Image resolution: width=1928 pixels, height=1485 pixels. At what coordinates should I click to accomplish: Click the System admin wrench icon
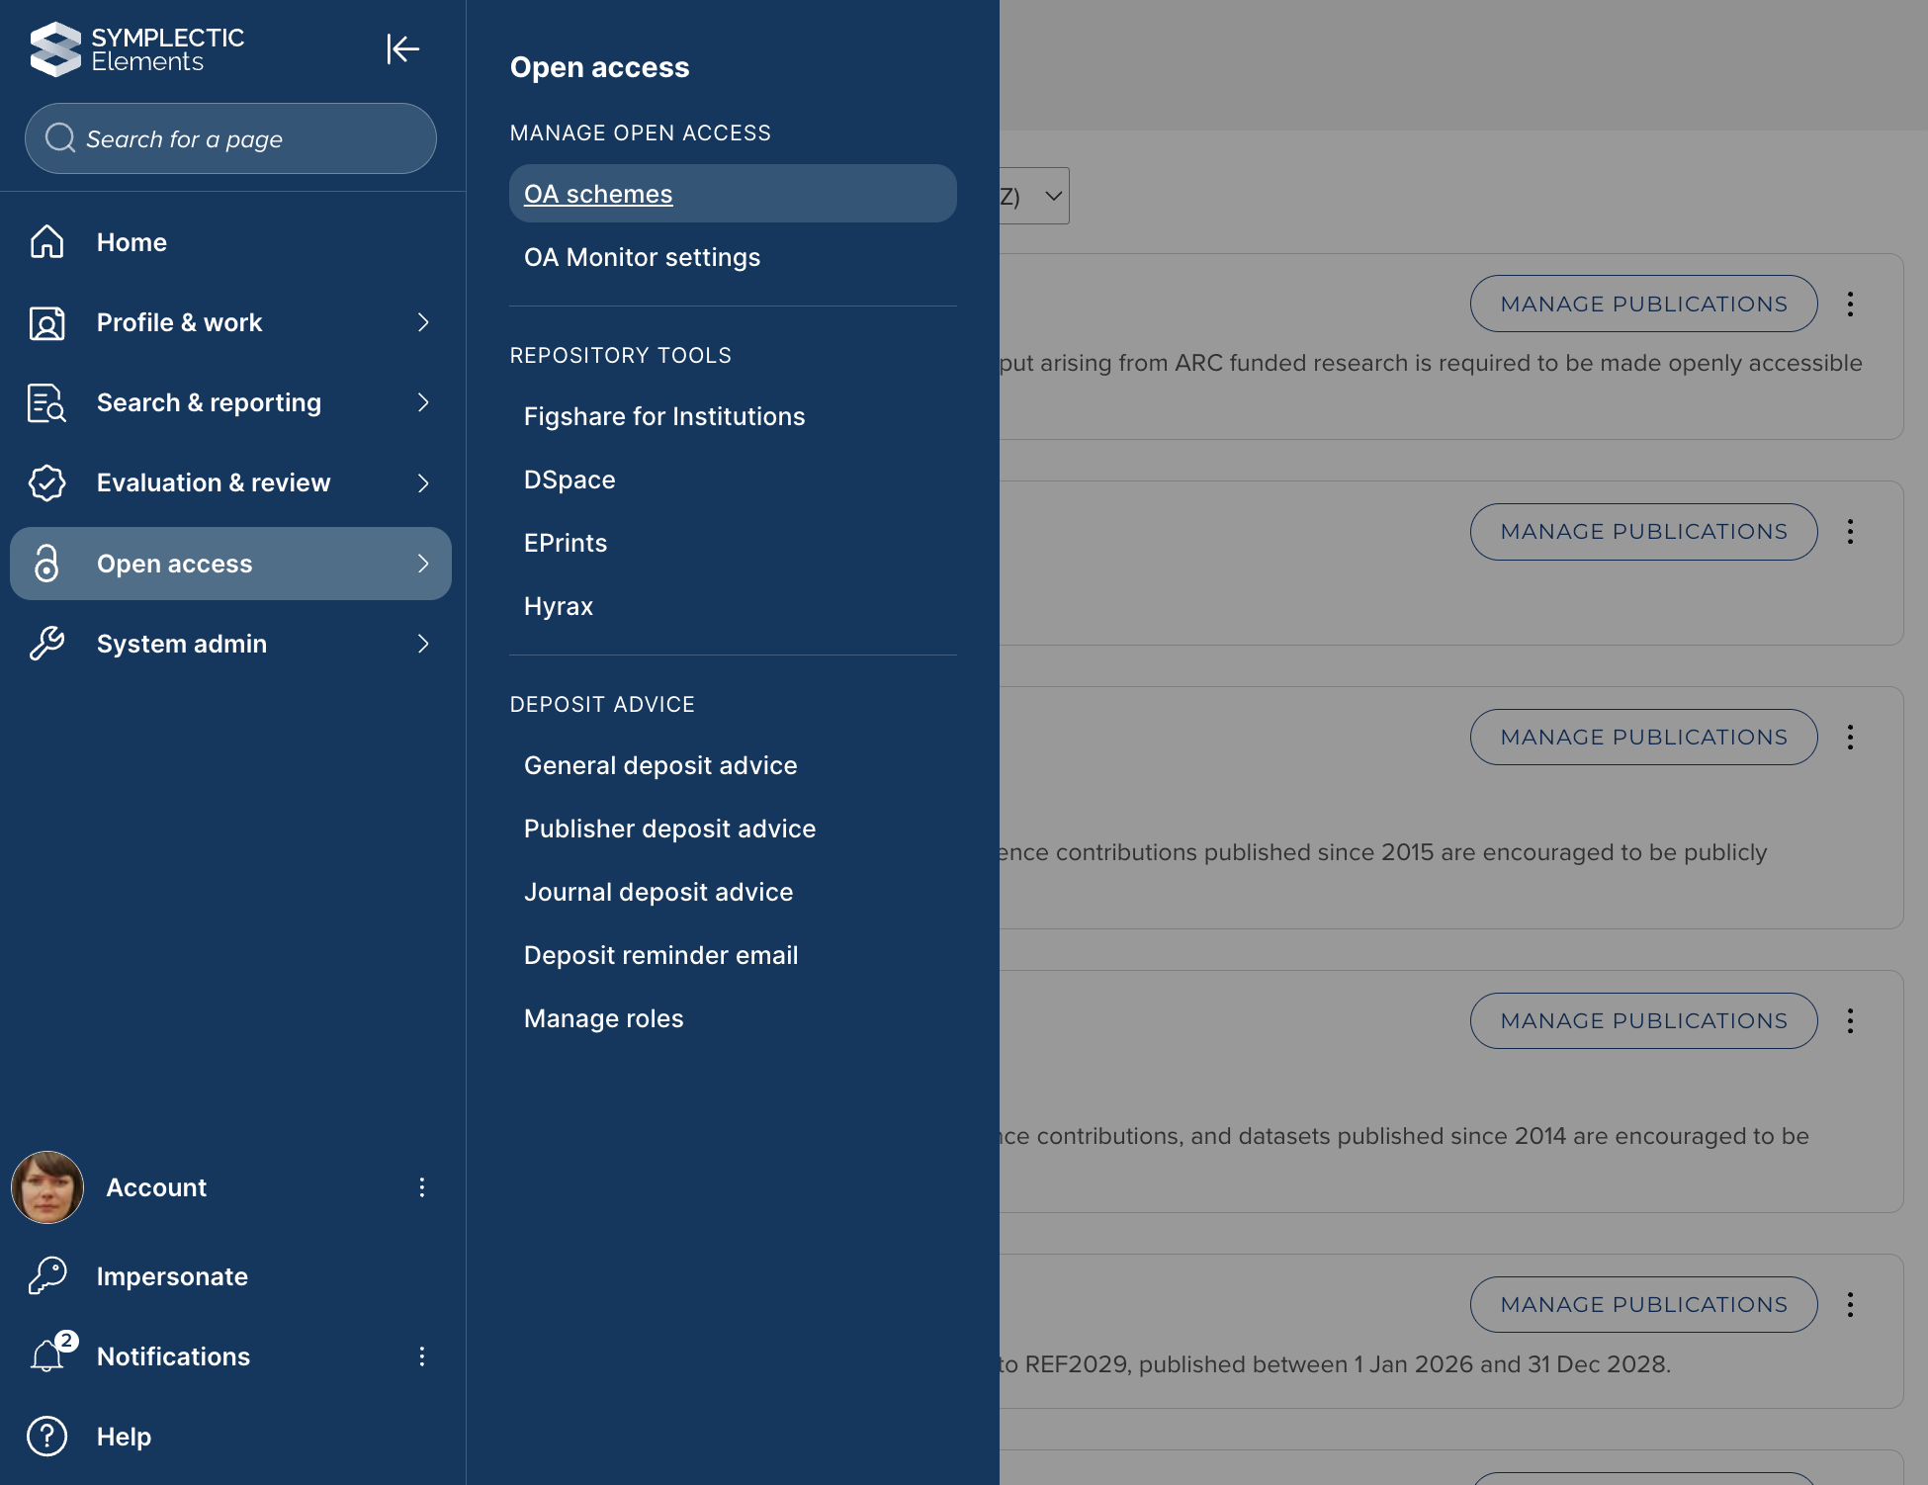tap(46, 644)
